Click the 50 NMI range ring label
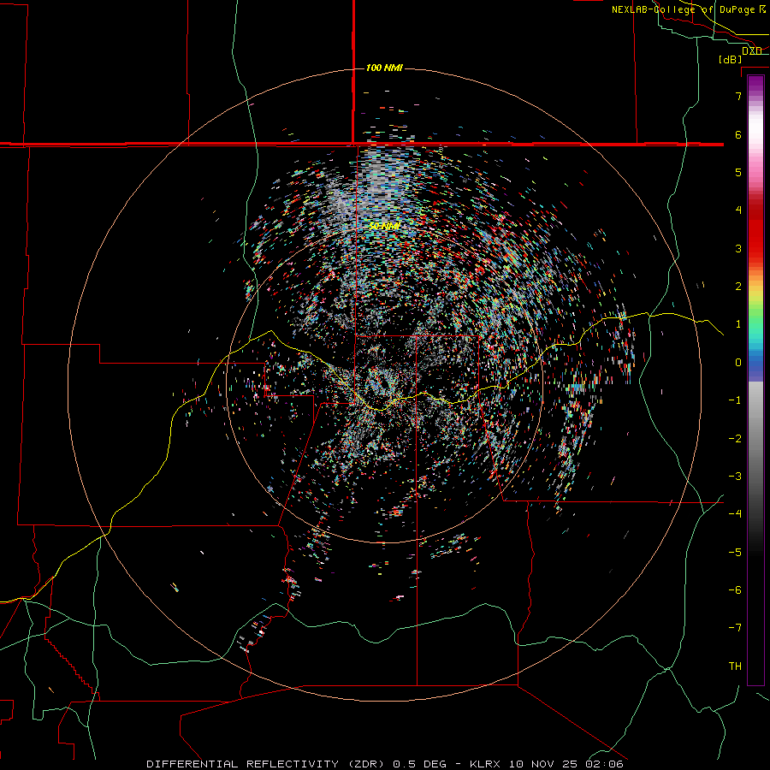Screen dimensions: 770x770 (384, 226)
